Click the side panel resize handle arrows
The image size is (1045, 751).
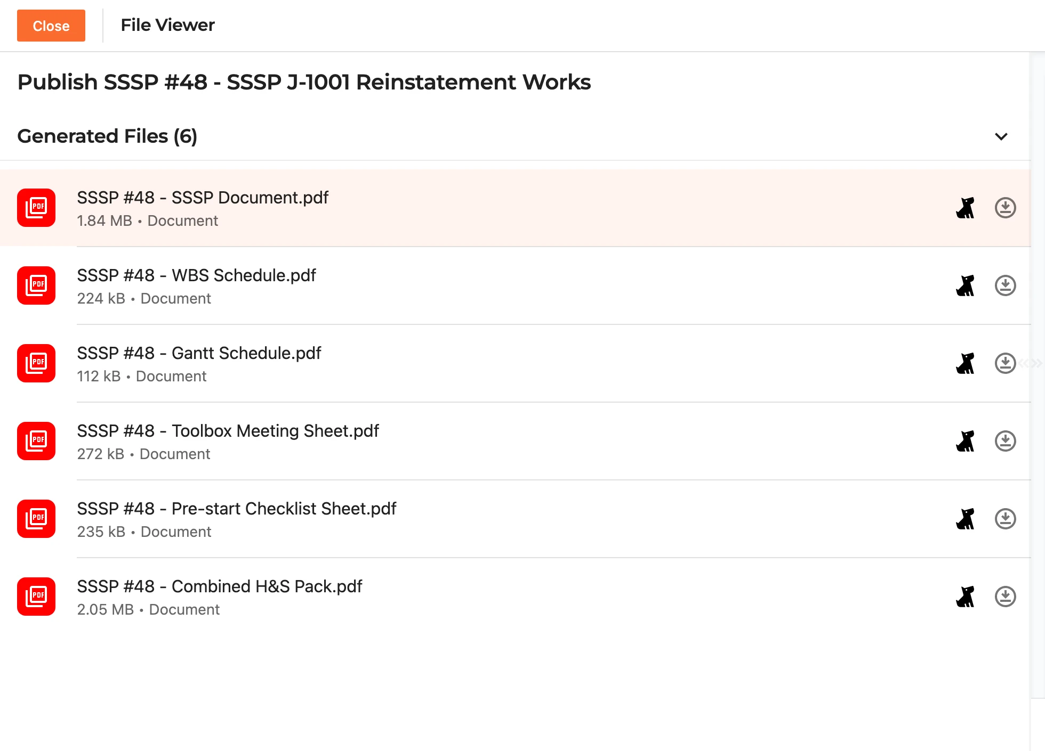click(x=1031, y=363)
